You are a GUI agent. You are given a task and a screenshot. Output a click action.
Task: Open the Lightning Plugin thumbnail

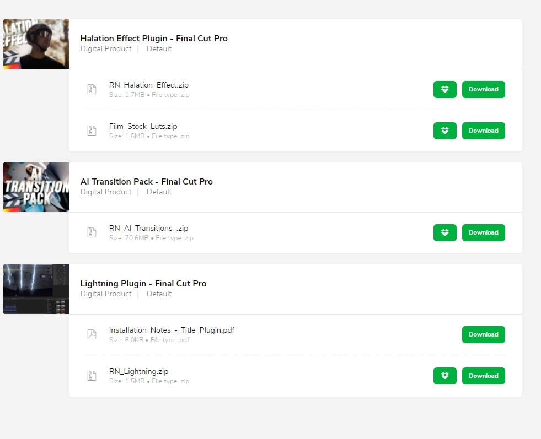[x=36, y=289]
